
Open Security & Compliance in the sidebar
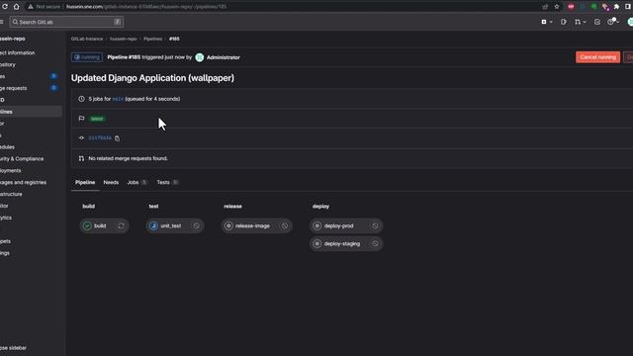22,158
